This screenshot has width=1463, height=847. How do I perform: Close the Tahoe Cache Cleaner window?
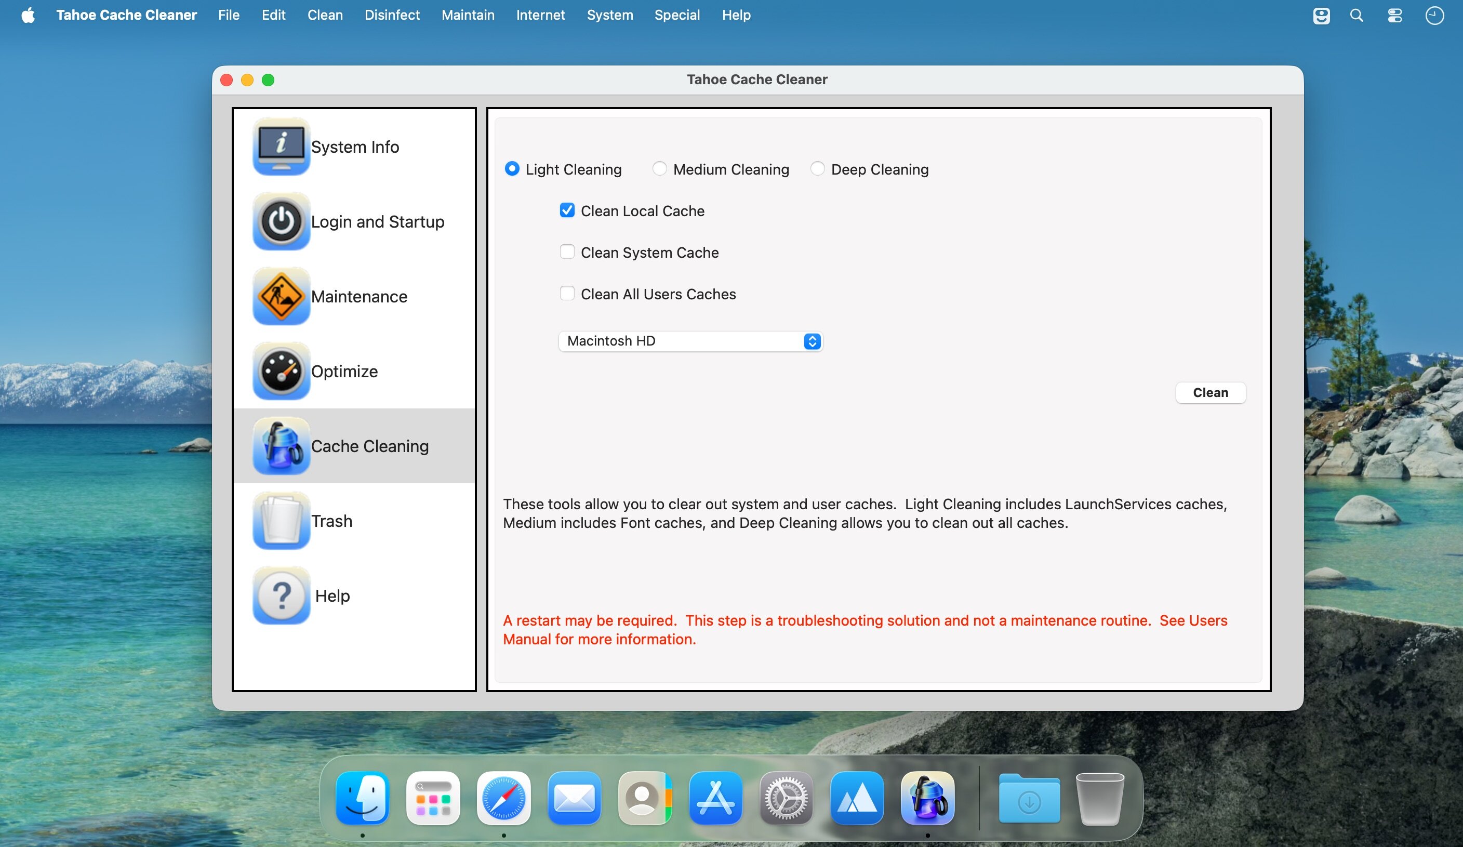click(227, 80)
